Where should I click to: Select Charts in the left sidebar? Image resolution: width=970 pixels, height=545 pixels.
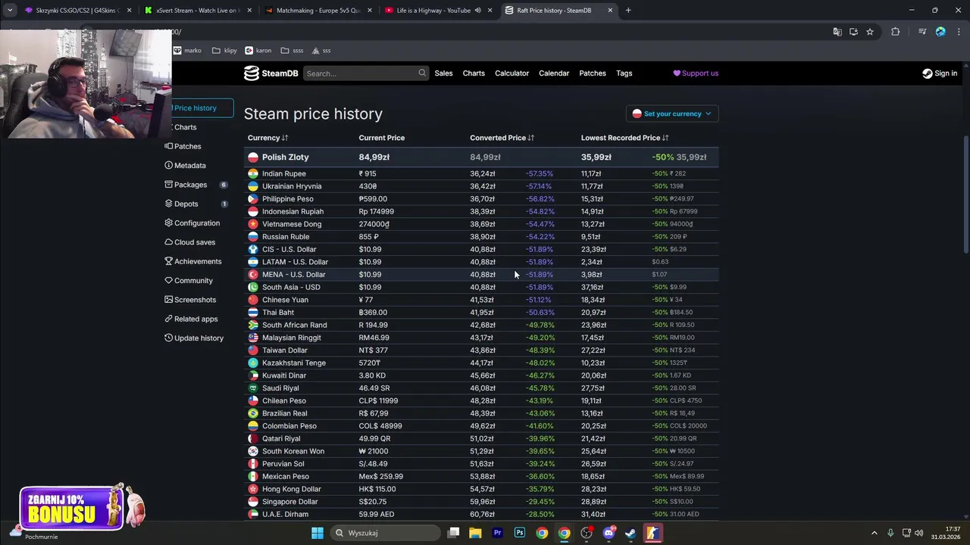[x=184, y=127]
